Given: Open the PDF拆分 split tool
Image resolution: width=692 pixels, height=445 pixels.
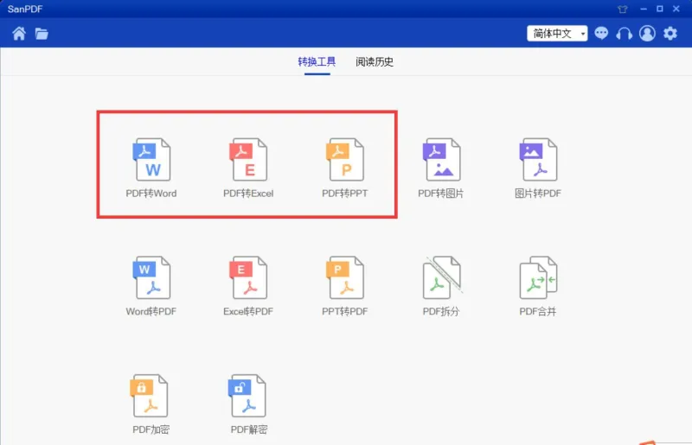Looking at the screenshot, I should click(441, 278).
